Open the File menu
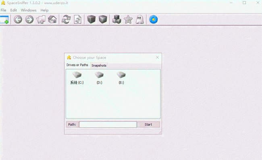Image resolution: width=262 pixels, height=160 pixels. tap(3, 10)
